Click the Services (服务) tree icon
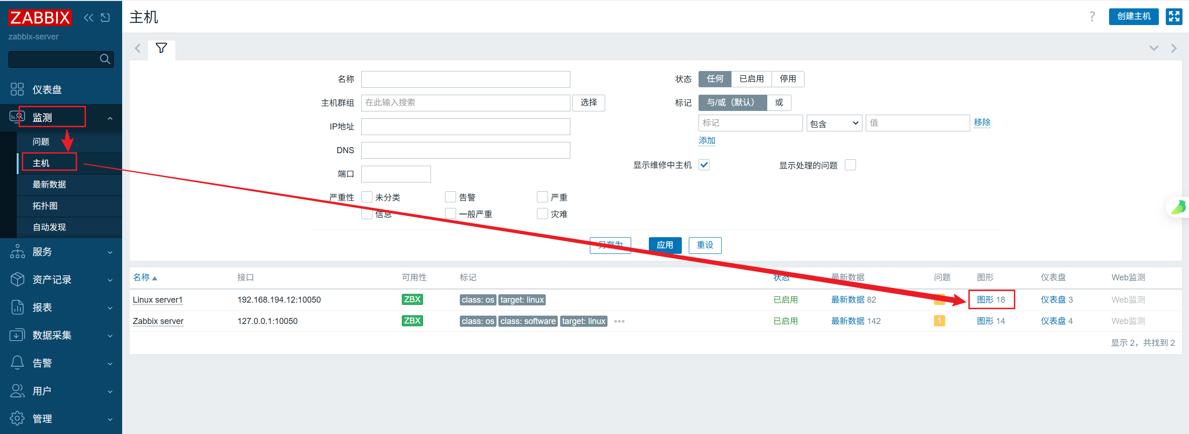 point(17,252)
